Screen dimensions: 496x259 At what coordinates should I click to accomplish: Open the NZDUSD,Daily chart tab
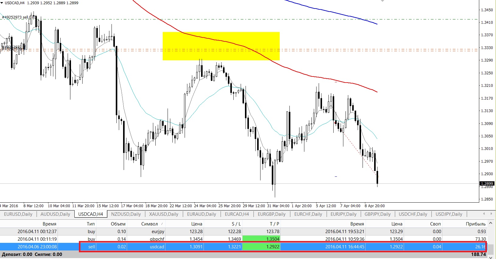(126, 214)
